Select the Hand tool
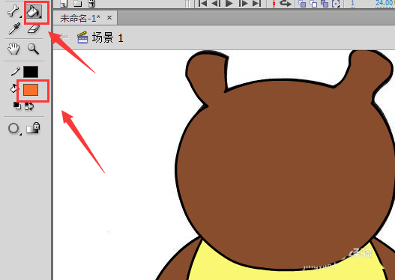This screenshot has height=280, width=395. click(13, 49)
